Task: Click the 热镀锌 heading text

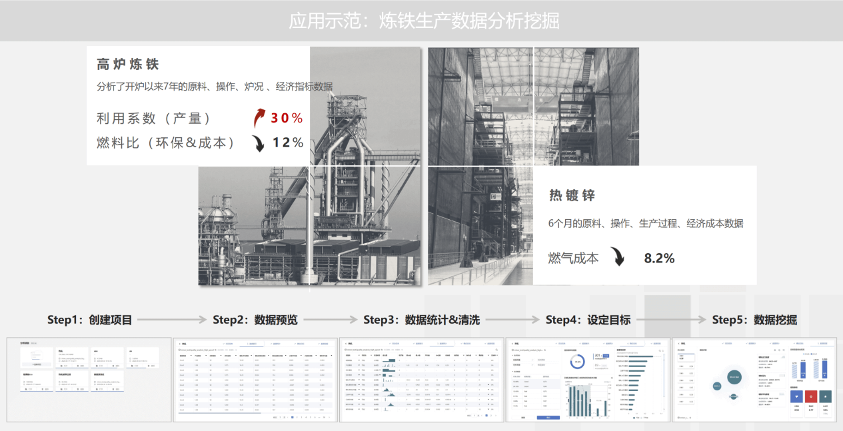Action: (572, 195)
